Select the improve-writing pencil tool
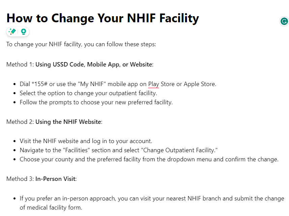The width and height of the screenshot is (289, 216). click(x=12, y=31)
